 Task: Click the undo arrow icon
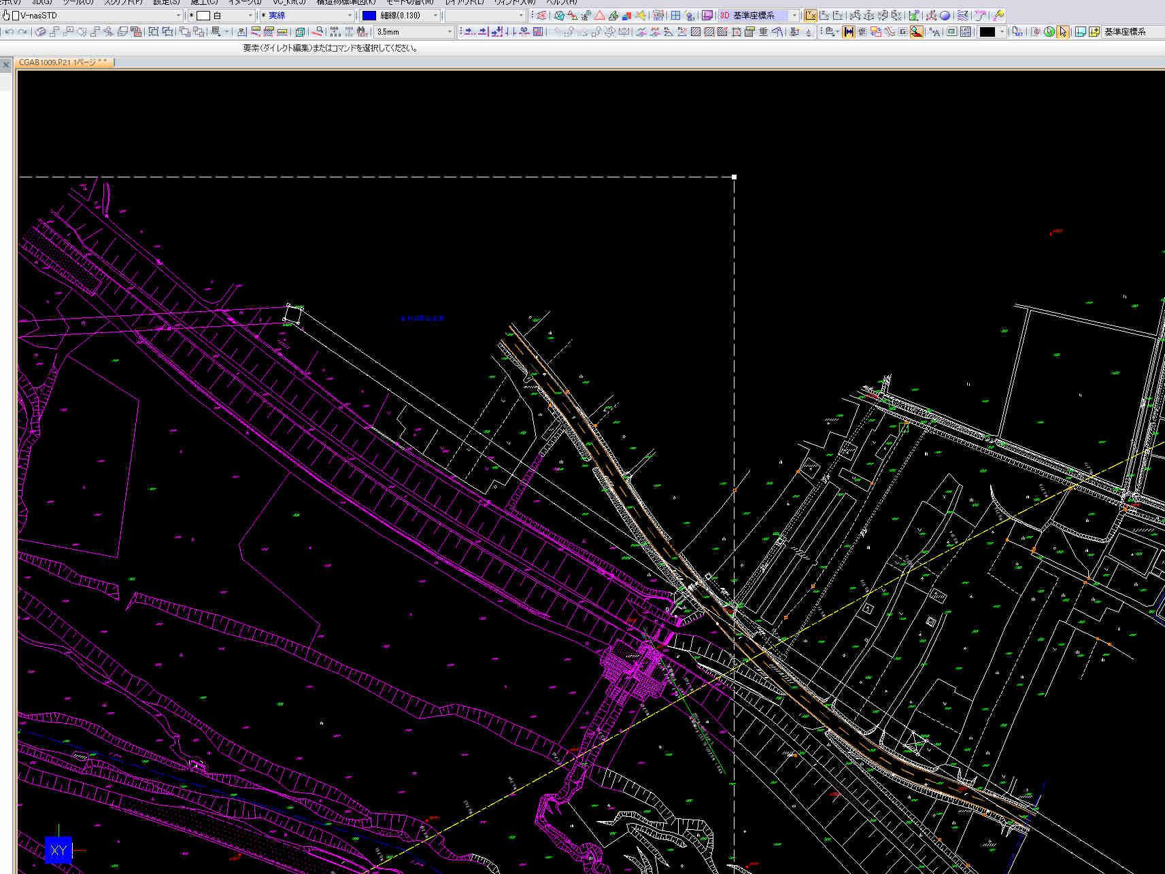tap(10, 32)
